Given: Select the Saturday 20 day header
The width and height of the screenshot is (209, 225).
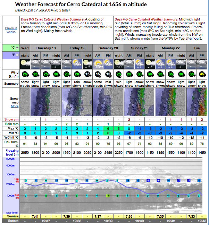Looking at the screenshot, I should (108, 48).
